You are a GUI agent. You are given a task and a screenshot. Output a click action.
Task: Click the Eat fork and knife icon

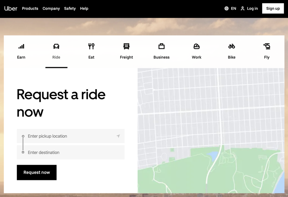click(91, 47)
